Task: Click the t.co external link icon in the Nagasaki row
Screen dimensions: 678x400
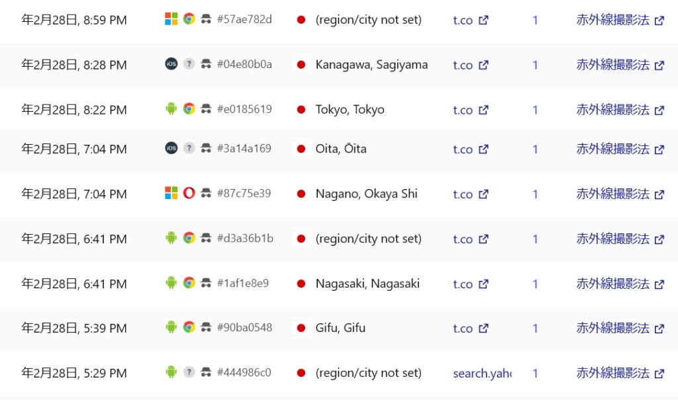Action: click(x=483, y=284)
